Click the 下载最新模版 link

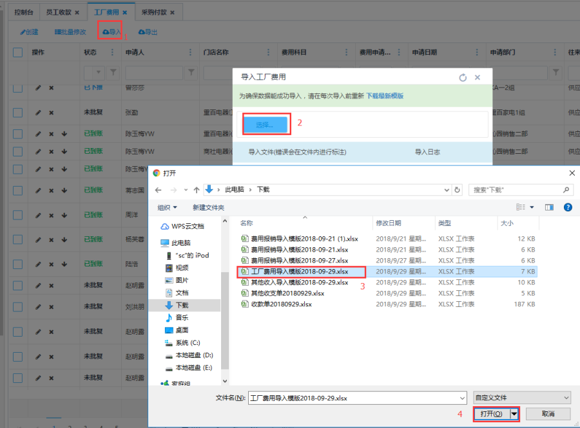(x=385, y=96)
